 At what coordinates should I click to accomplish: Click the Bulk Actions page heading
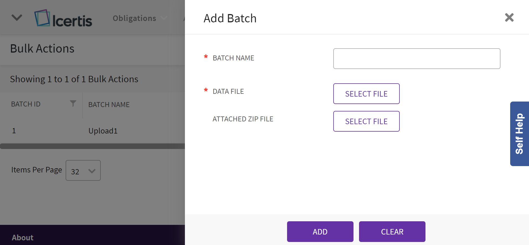pyautogui.click(x=42, y=49)
